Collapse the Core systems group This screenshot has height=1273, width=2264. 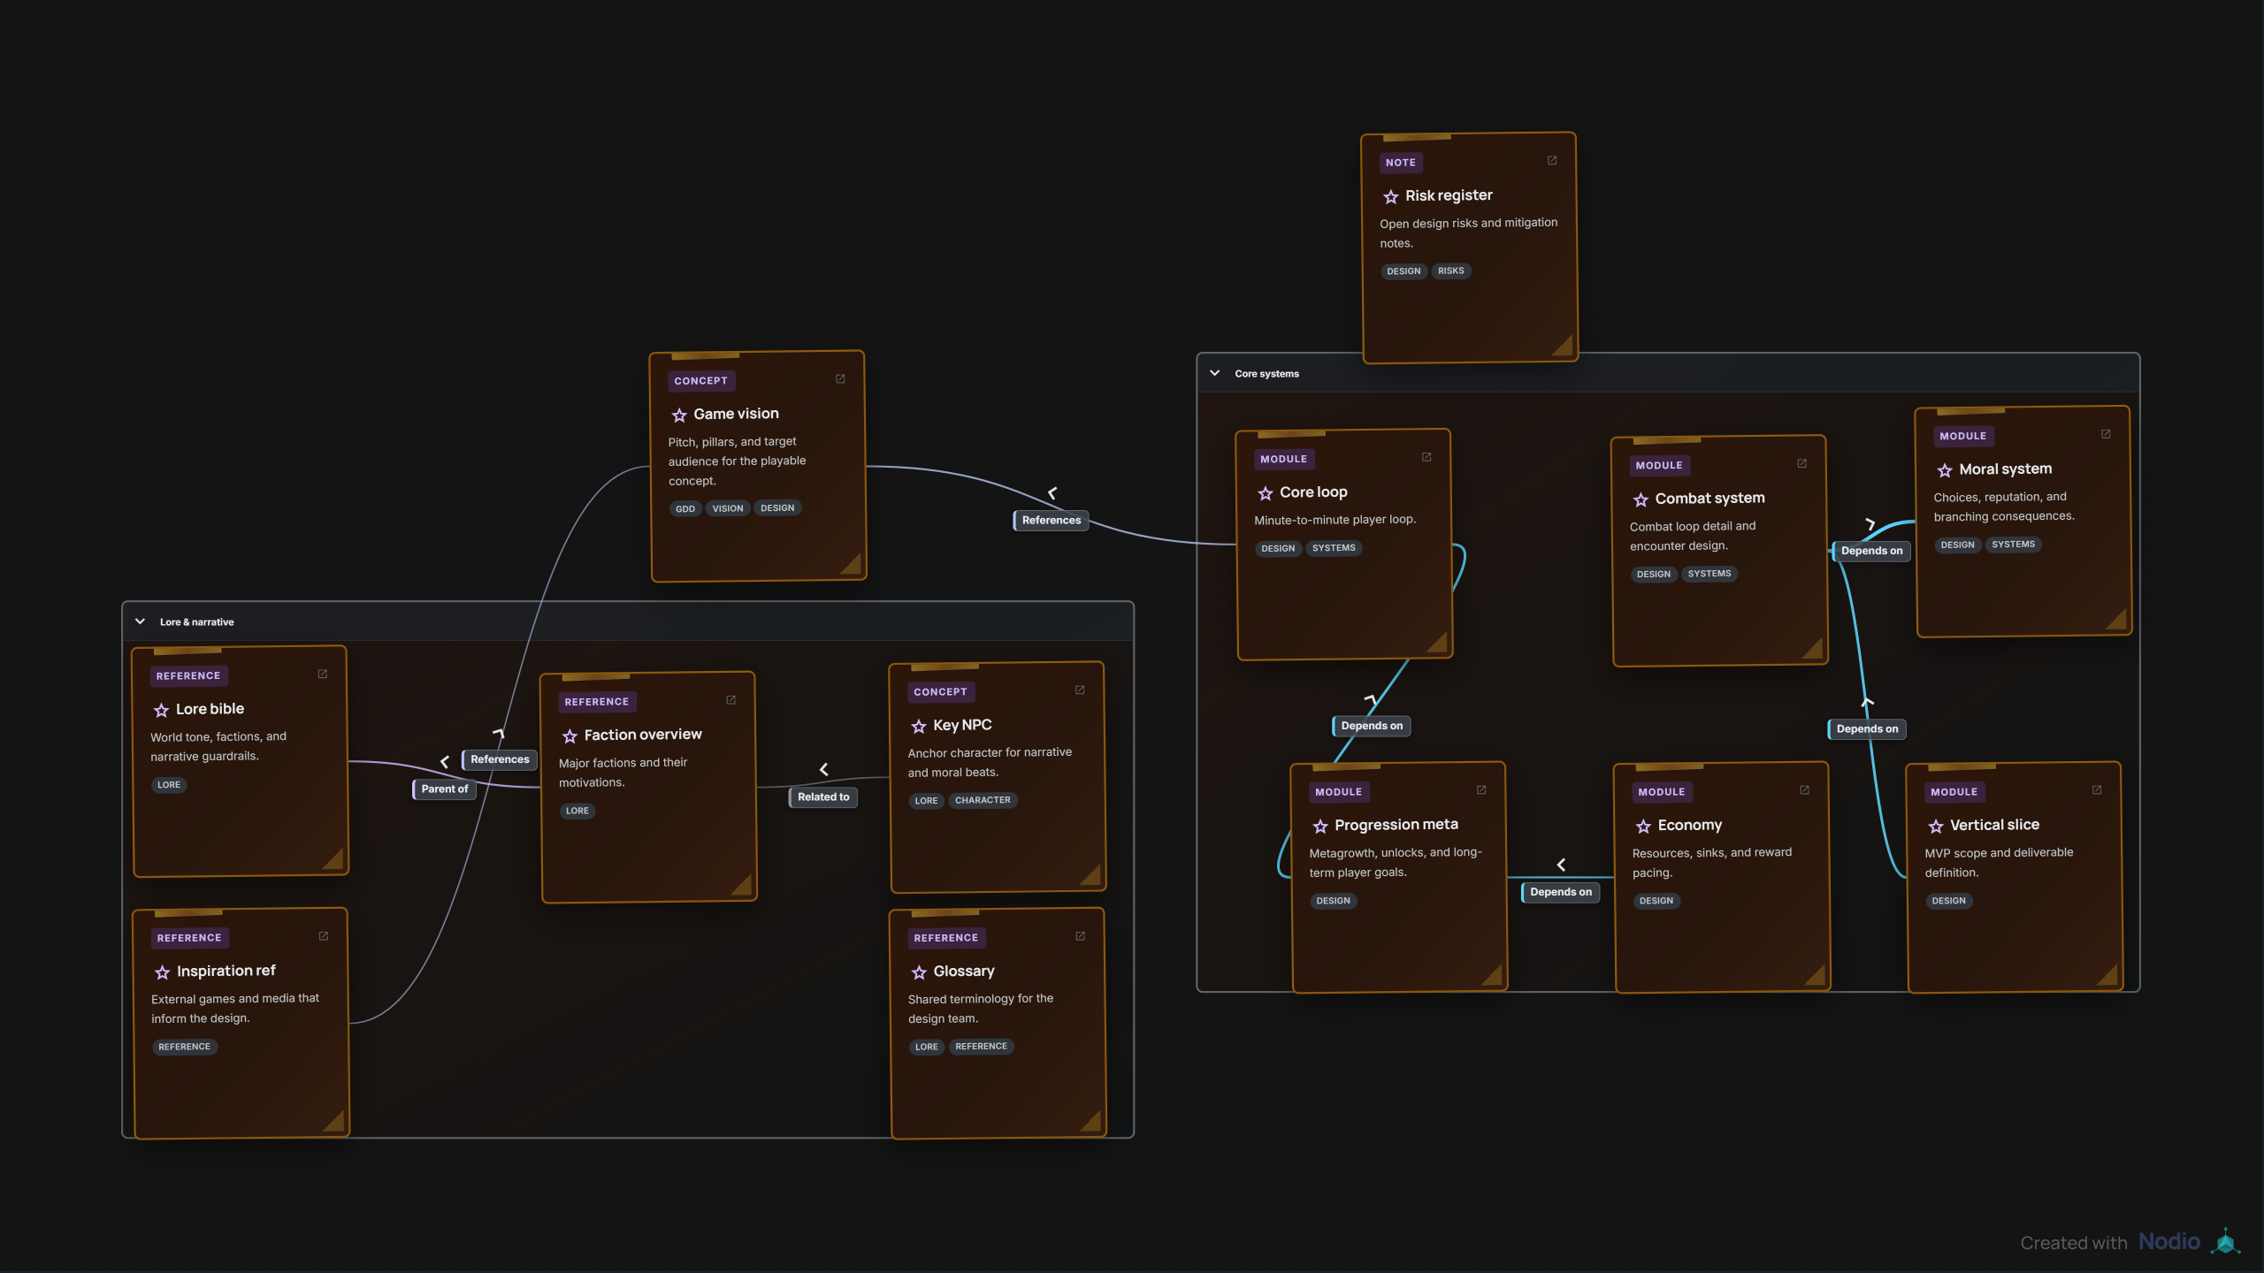click(1214, 373)
